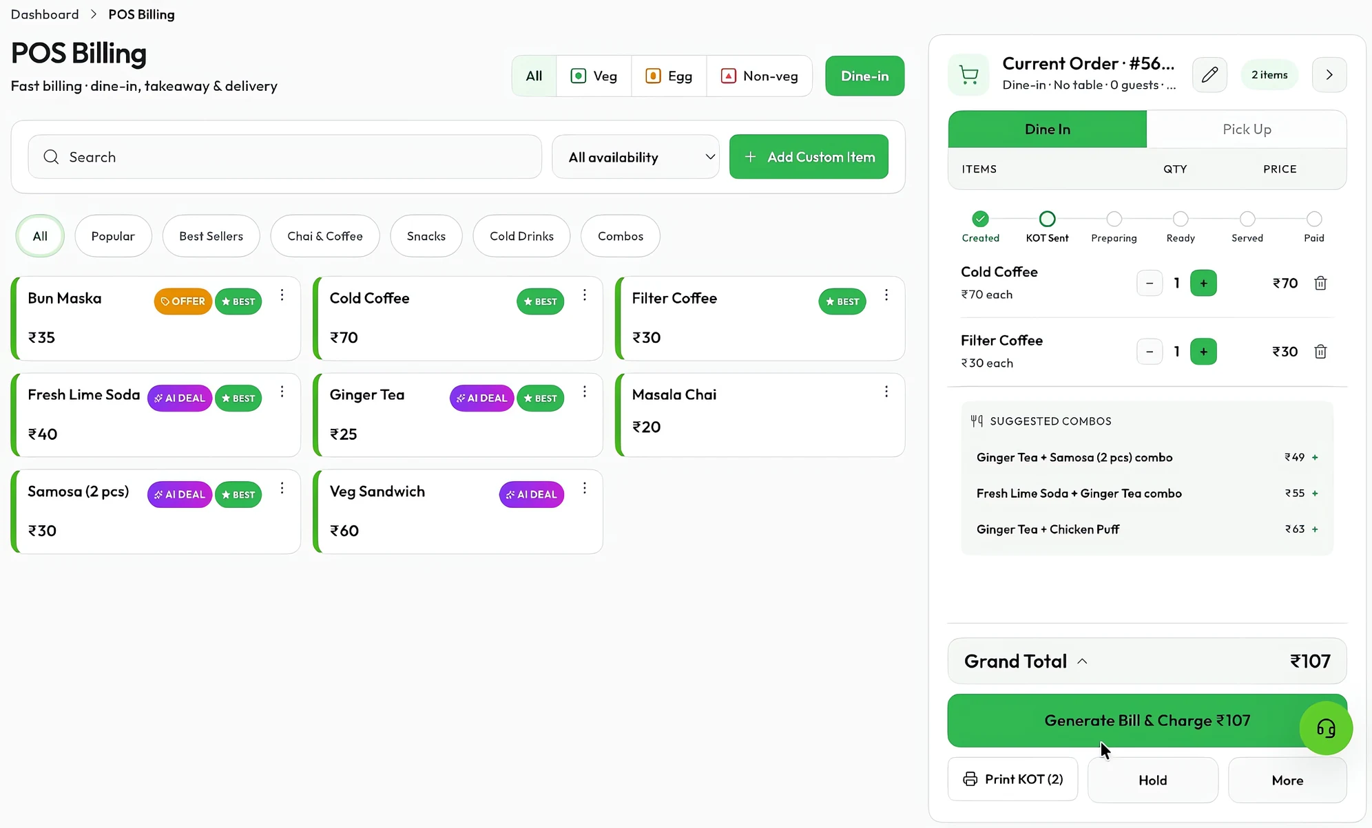Click the right chevron next to 2 items
Screen dimensions: 1372x828
(x=1329, y=75)
